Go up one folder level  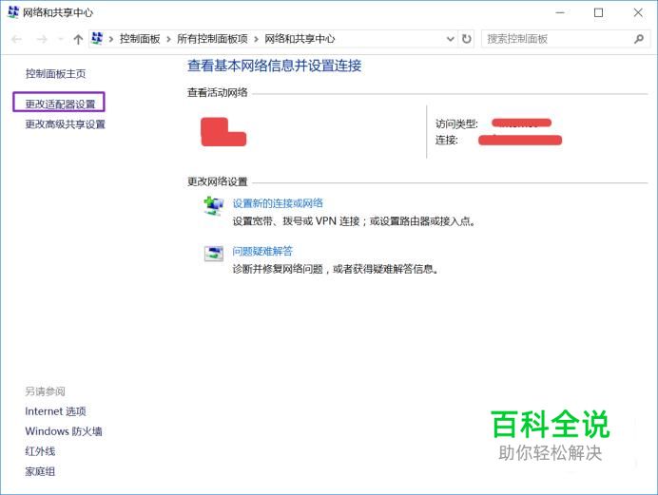click(78, 39)
